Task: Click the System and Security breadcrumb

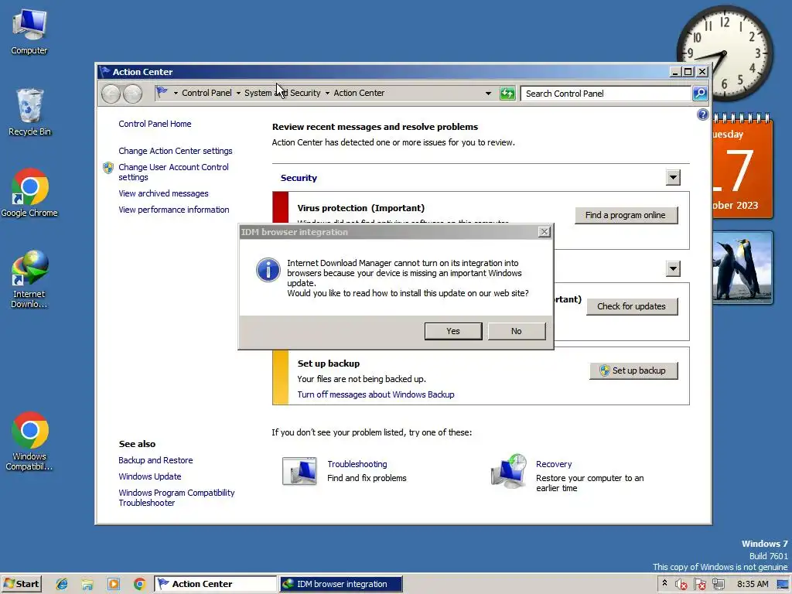Action: pyautogui.click(x=282, y=93)
